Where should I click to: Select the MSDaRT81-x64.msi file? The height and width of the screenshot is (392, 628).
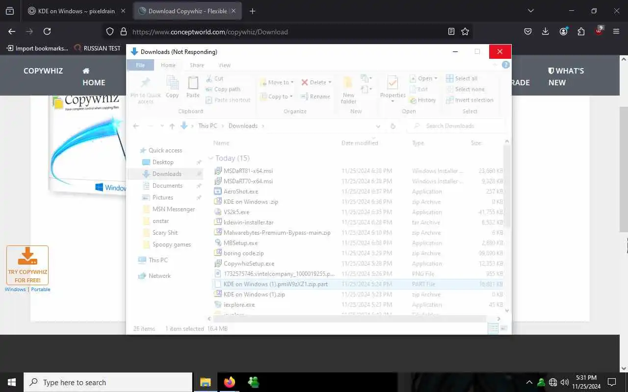coord(248,171)
